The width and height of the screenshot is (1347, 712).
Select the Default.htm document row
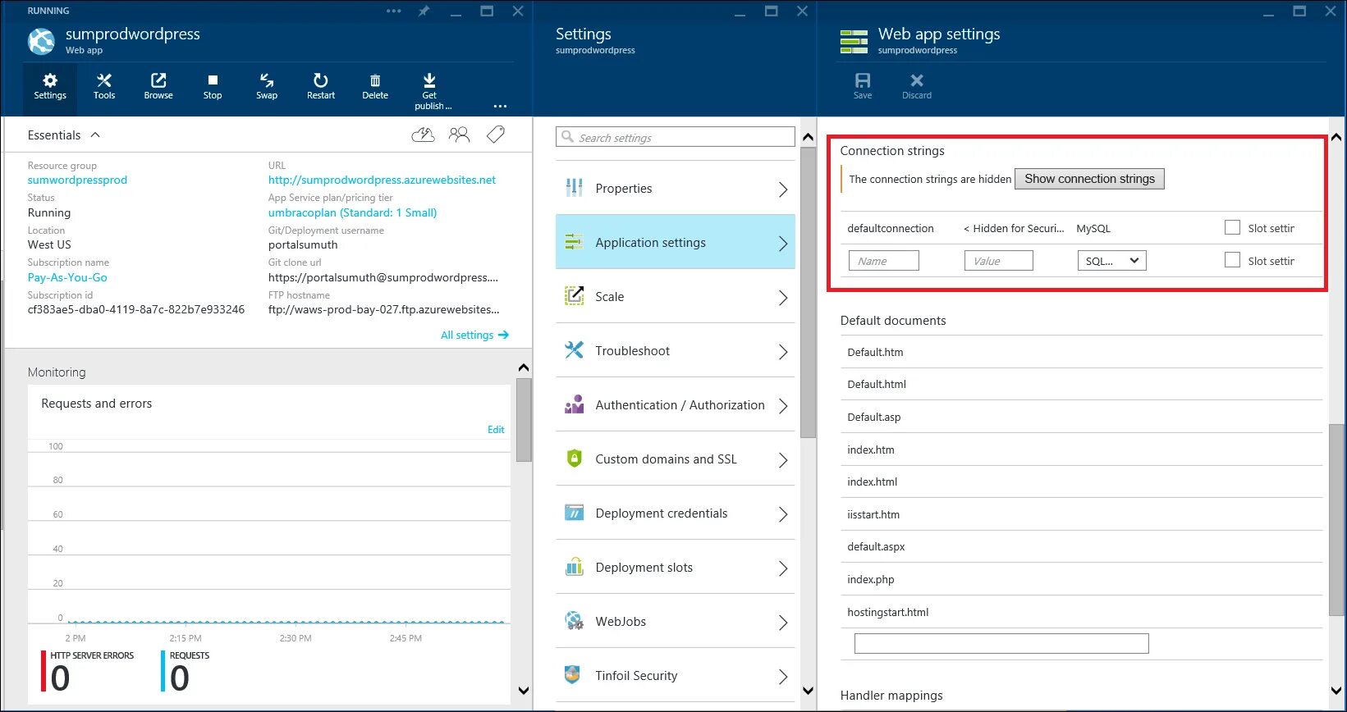(x=1081, y=352)
